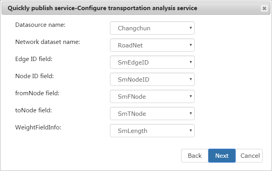Click the blue Next button
Screen dimensions: 272x171
pos(221,155)
